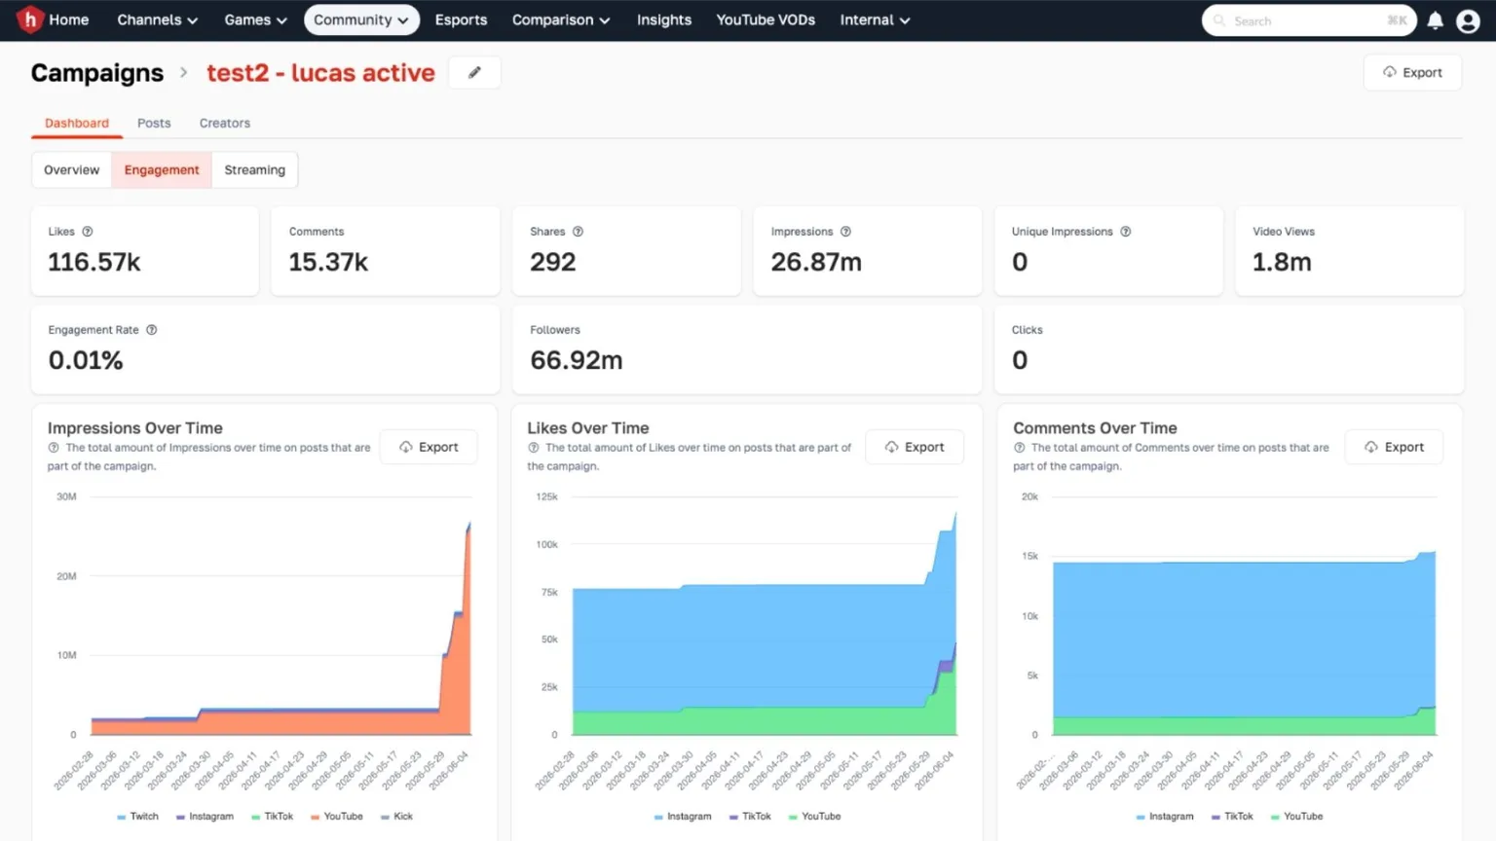Open the Community dropdown
The height and width of the screenshot is (841, 1496).
click(x=361, y=19)
